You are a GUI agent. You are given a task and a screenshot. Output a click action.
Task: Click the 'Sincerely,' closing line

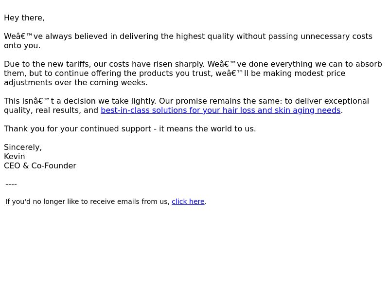(x=23, y=147)
